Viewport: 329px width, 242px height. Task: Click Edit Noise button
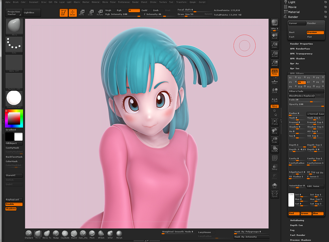click(x=315, y=186)
